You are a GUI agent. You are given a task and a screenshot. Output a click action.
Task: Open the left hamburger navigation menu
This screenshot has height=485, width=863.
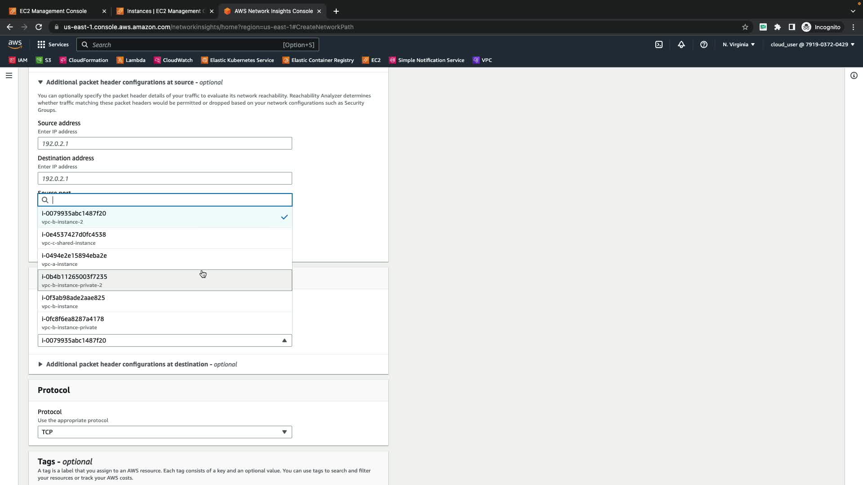coord(9,75)
